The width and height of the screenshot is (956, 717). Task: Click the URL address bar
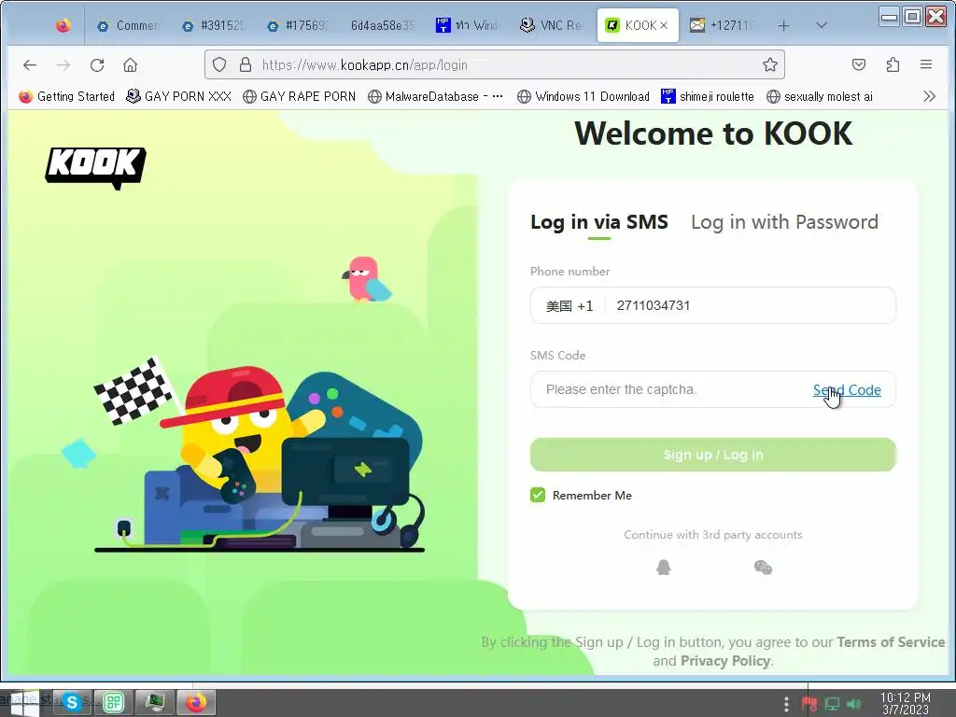[x=494, y=64]
